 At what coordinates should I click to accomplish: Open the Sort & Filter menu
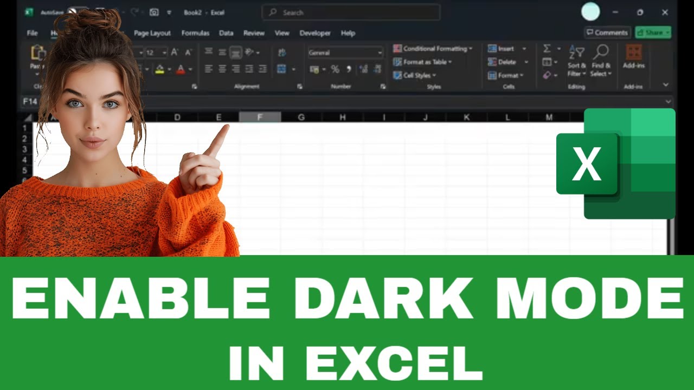tap(576, 61)
